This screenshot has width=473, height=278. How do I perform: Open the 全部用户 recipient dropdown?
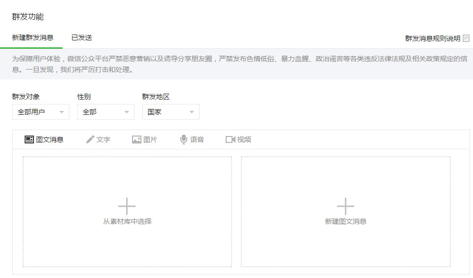[x=41, y=112]
